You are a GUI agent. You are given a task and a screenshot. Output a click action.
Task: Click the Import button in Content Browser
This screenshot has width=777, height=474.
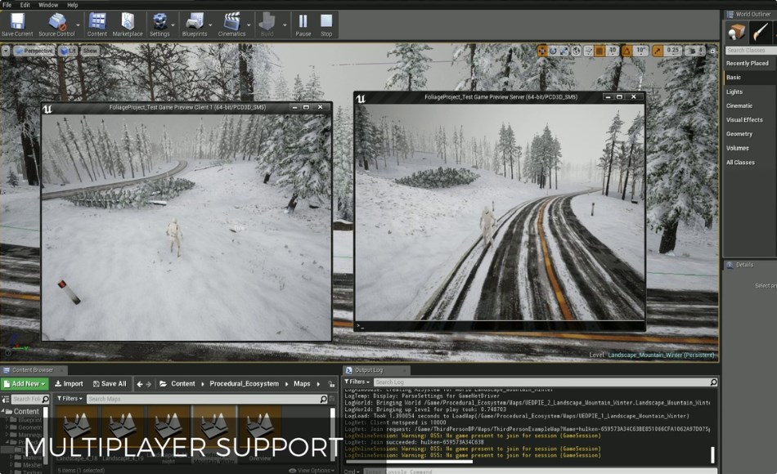tap(69, 383)
